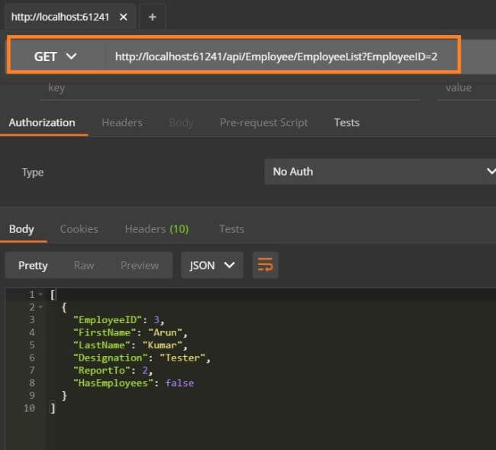Click the "Kumar" value in response
The image size is (496, 450).
(162, 345)
